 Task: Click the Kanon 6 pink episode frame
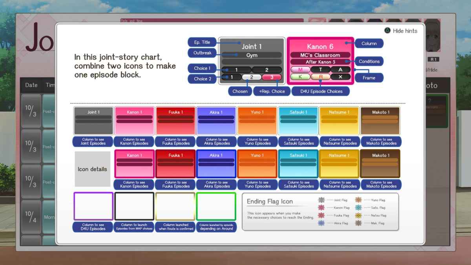[x=320, y=59]
